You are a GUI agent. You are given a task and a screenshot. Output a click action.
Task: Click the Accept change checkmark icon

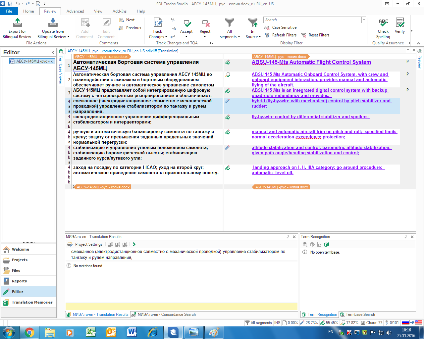pos(187,23)
